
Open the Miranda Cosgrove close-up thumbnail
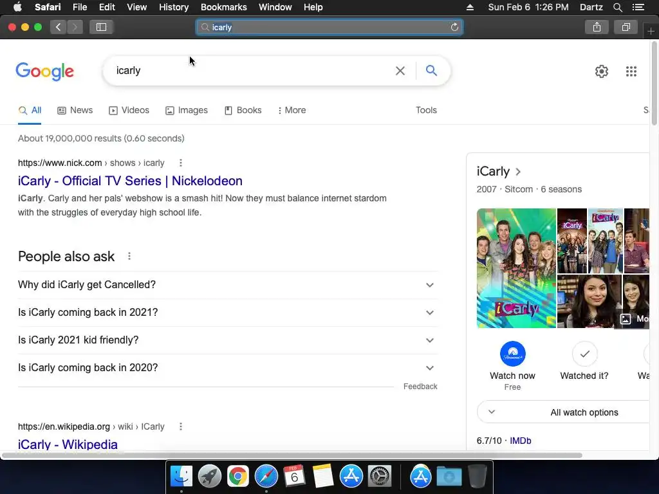(589, 302)
